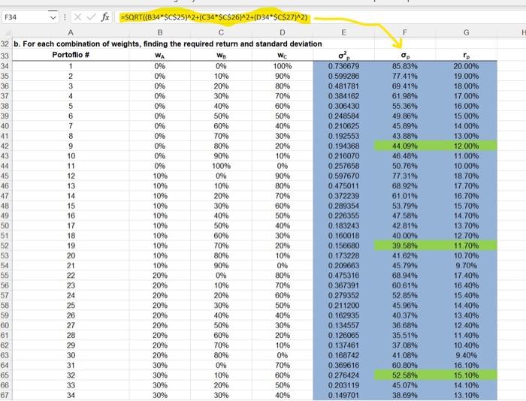Select column A header
This screenshot has height=401, width=526.
click(x=71, y=32)
